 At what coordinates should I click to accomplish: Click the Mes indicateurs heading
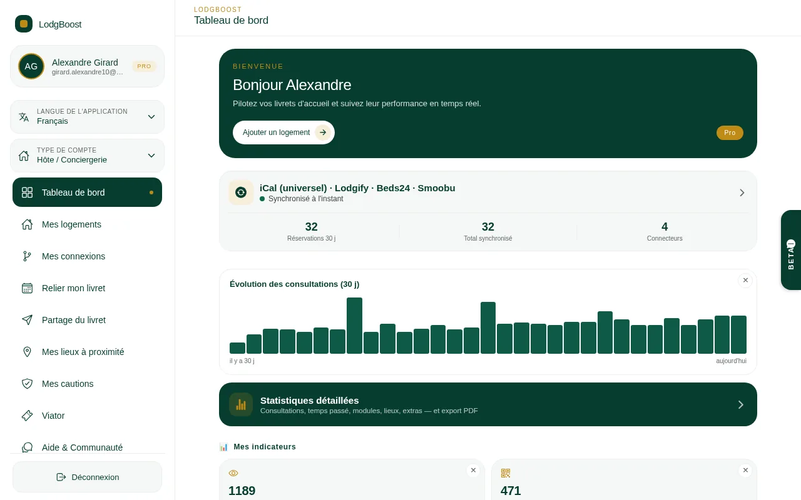[265, 447]
